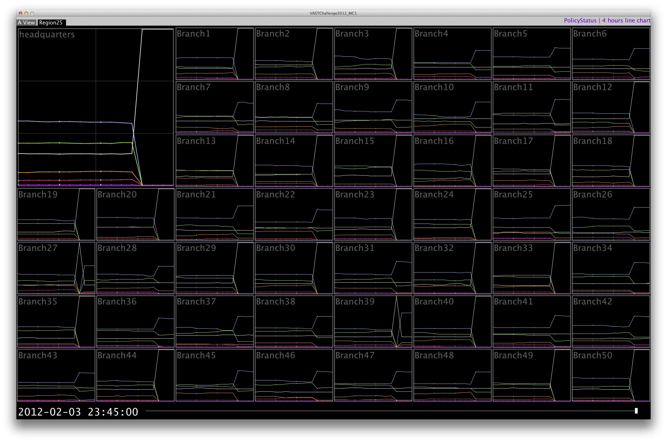The width and height of the screenshot is (667, 442).
Task: Inspect the Branch27 spike chart
Action: click(56, 268)
